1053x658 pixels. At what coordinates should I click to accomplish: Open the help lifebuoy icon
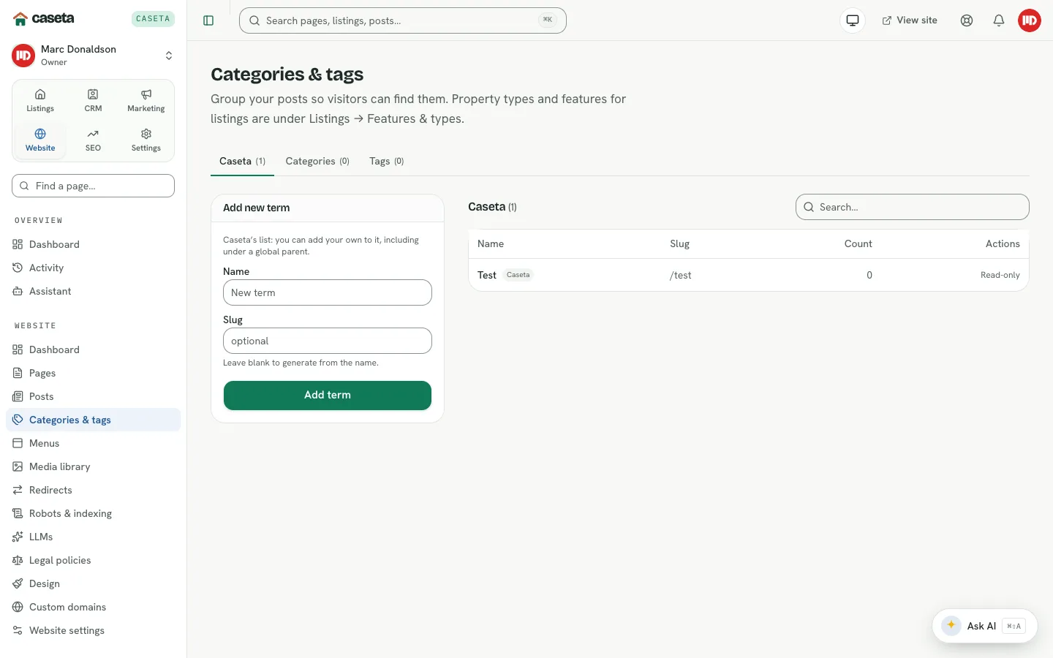point(967,20)
